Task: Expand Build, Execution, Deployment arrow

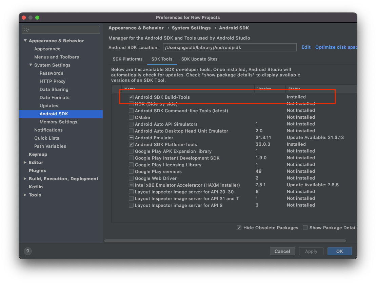Action: (25, 179)
